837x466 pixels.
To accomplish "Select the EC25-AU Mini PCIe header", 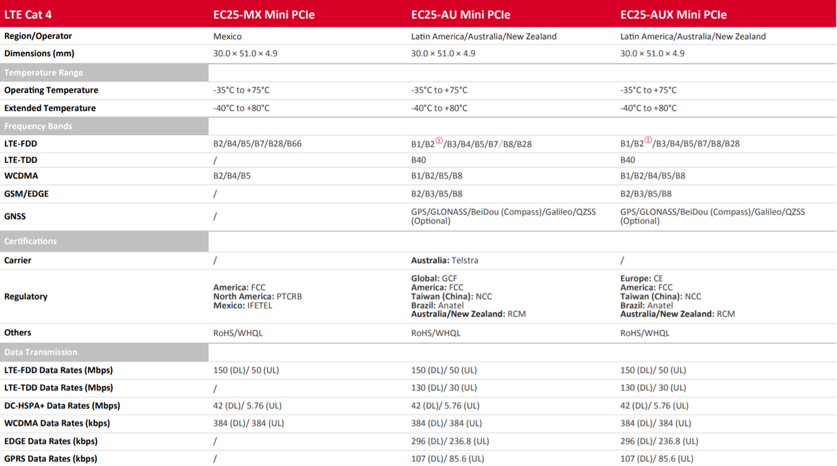I will coord(460,14).
